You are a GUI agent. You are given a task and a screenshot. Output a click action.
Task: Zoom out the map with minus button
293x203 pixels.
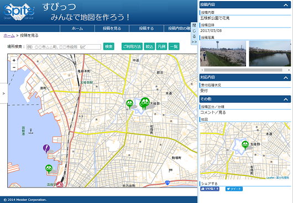click(x=14, y=67)
